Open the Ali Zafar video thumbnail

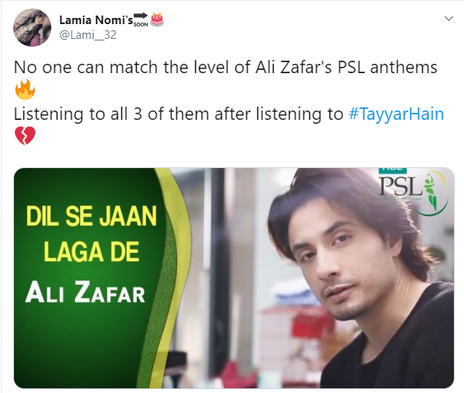[234, 278]
